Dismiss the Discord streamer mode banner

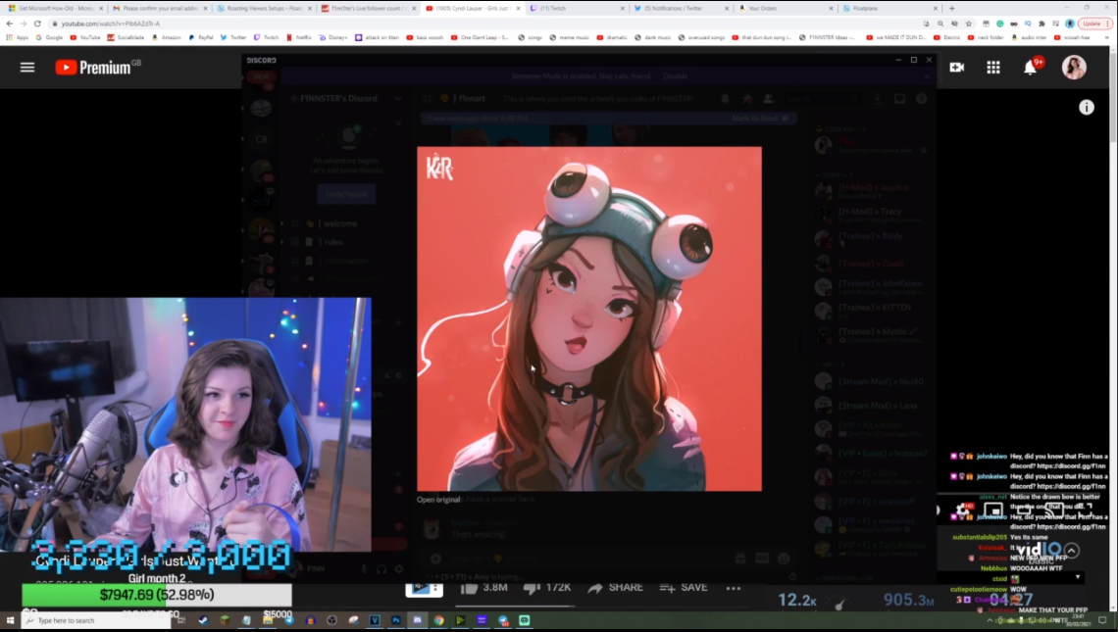click(927, 75)
